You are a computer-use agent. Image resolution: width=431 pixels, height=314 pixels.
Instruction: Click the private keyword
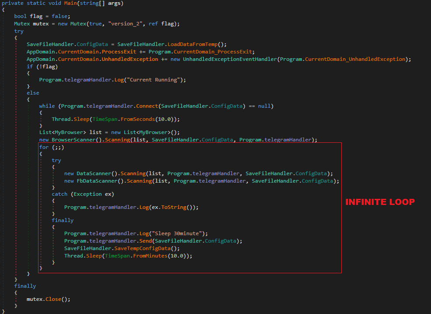point(13,4)
